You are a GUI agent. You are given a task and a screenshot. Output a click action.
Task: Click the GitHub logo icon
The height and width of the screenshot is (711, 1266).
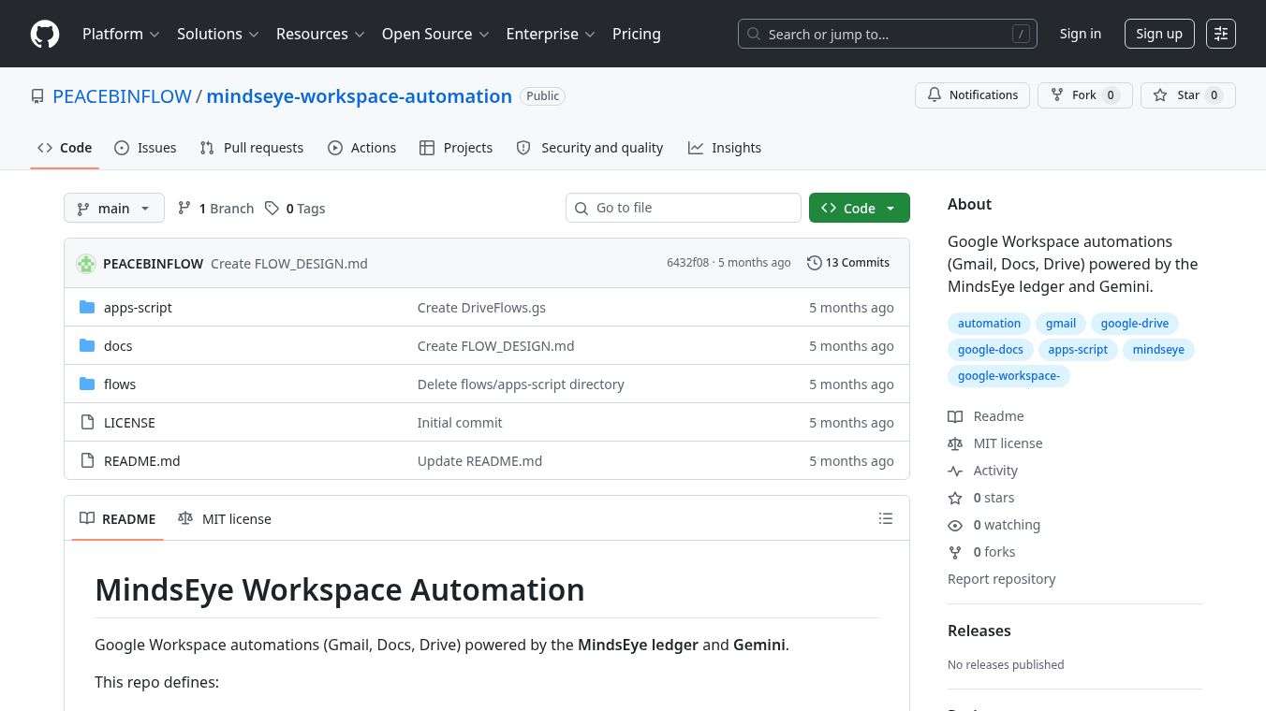[45, 34]
